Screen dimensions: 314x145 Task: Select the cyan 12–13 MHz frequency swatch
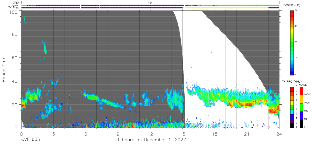coord(292,111)
